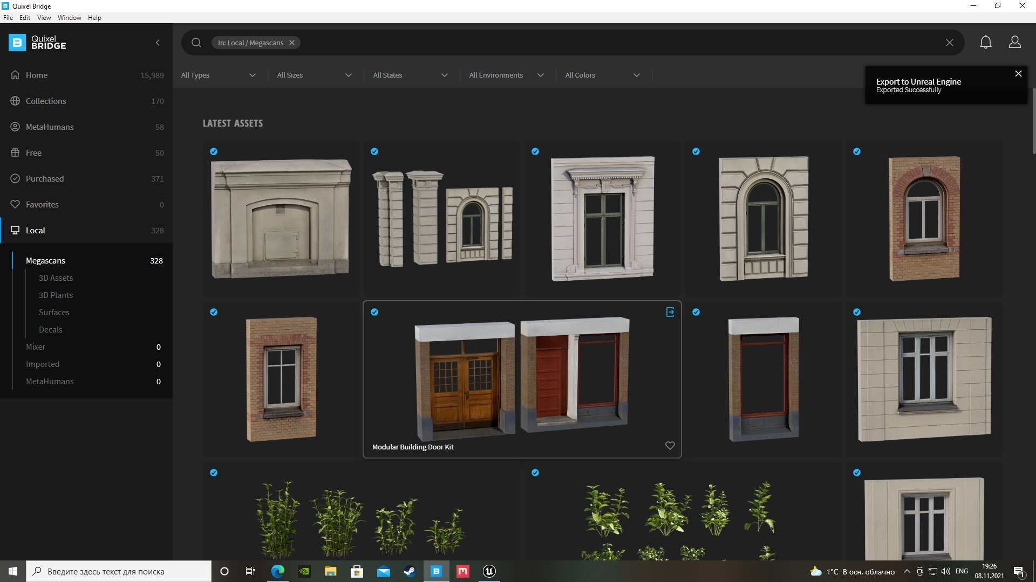Click the main content vertical scrollbar
The width and height of the screenshot is (1036, 582).
point(1034,121)
